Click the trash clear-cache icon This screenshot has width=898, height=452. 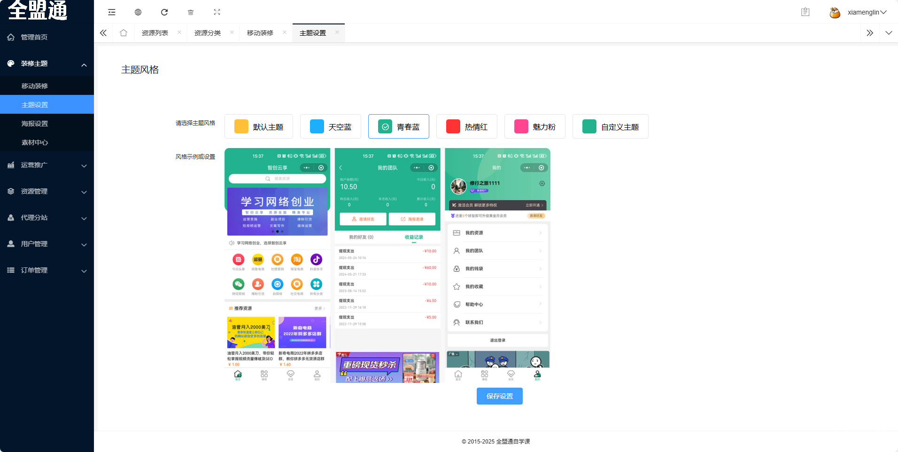point(191,12)
